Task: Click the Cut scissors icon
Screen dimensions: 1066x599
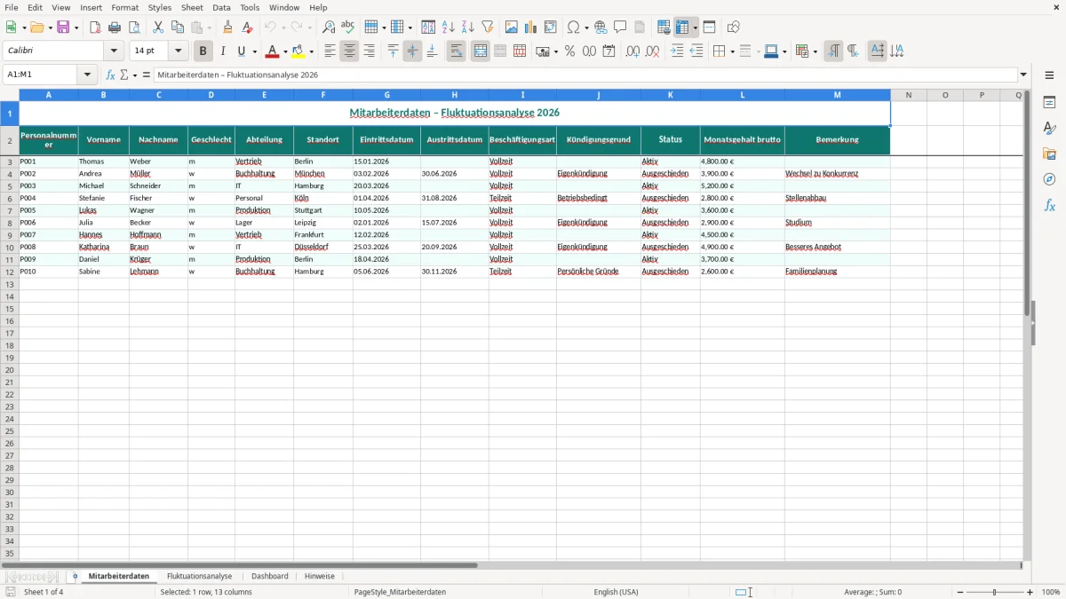Action: (x=158, y=28)
